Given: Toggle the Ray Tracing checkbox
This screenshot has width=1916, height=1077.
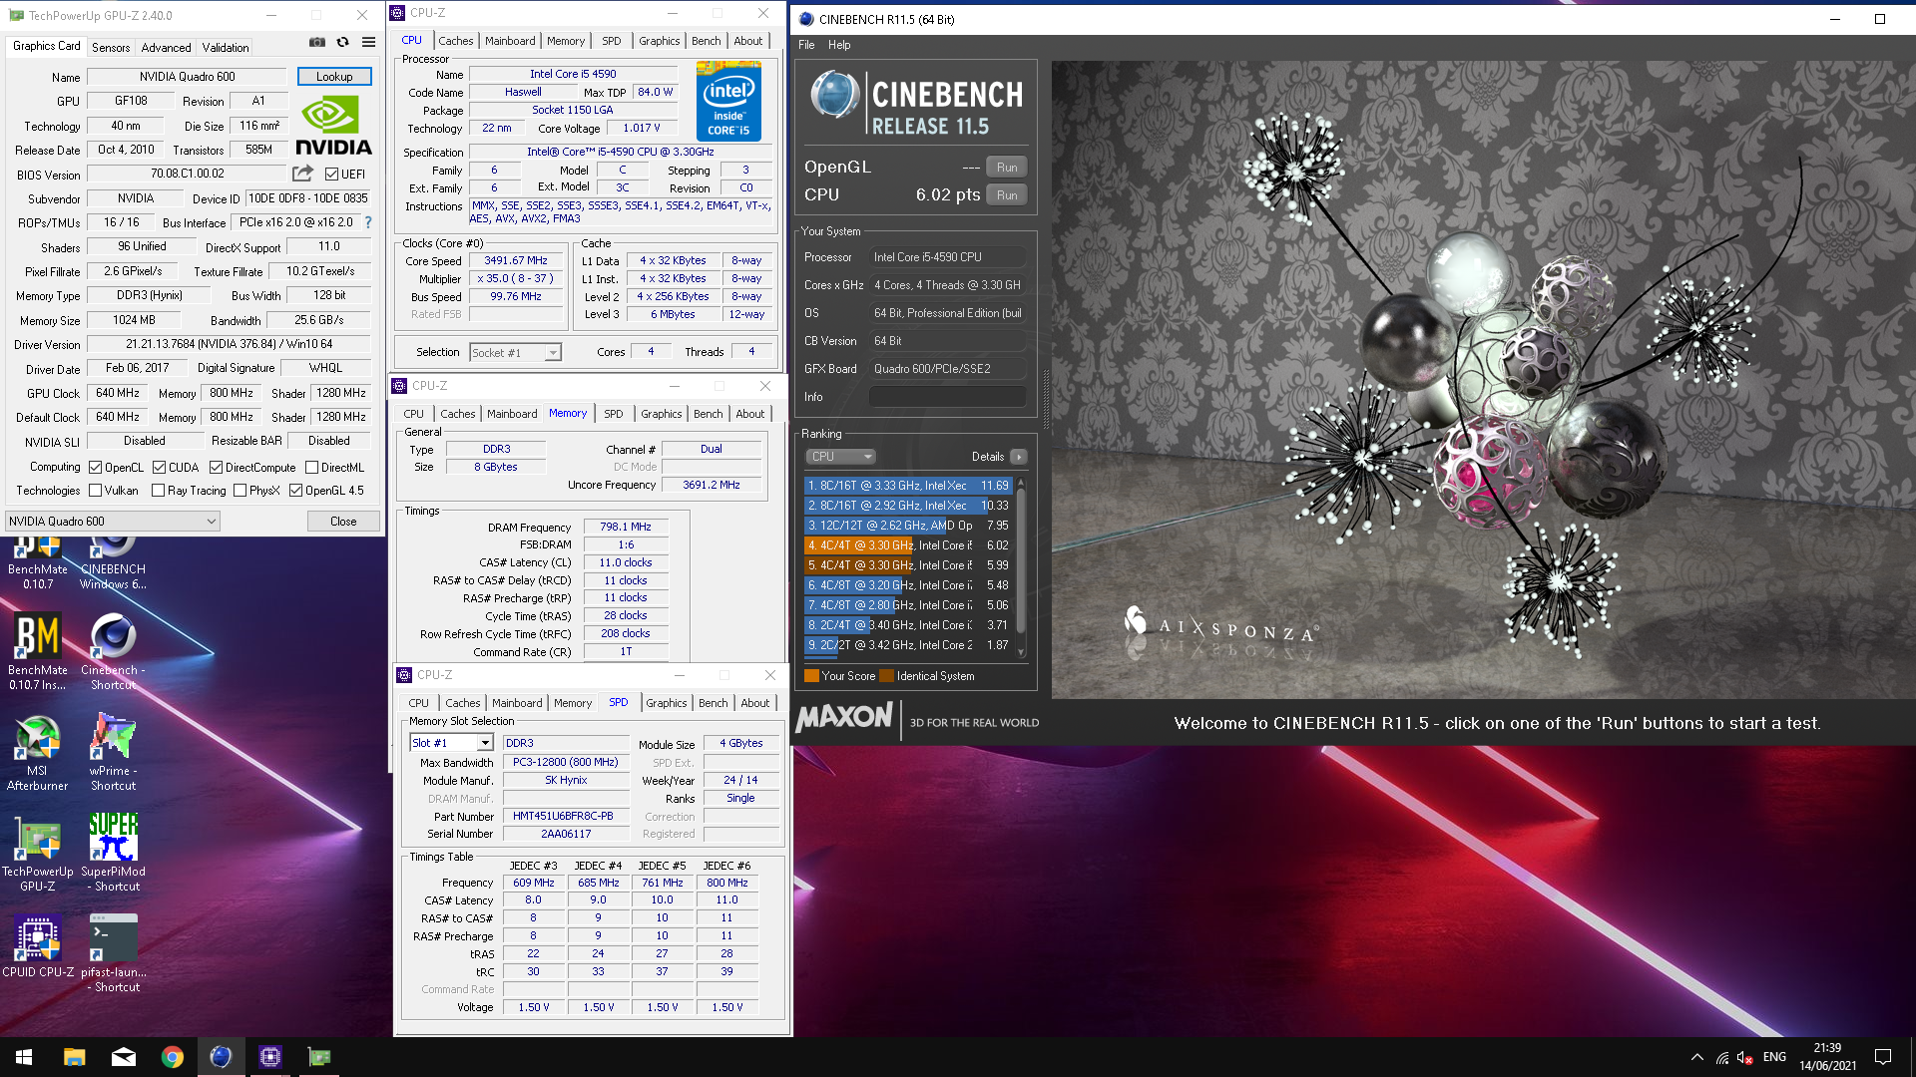Looking at the screenshot, I should pos(158,491).
